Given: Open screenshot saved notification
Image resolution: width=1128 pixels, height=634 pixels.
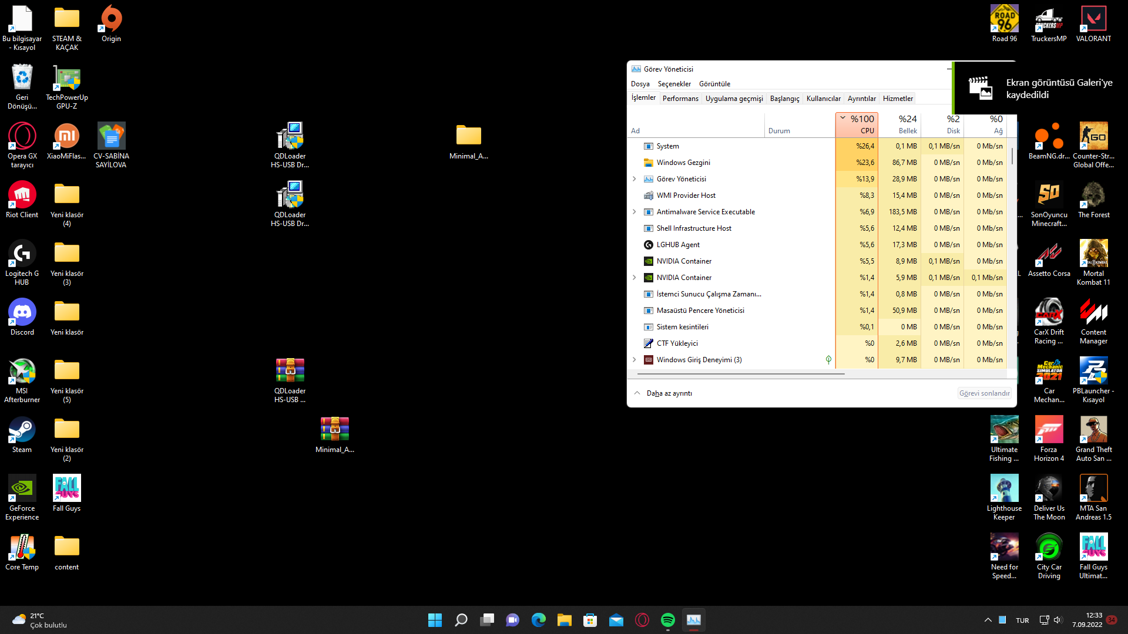Looking at the screenshot, I should (x=1040, y=89).
